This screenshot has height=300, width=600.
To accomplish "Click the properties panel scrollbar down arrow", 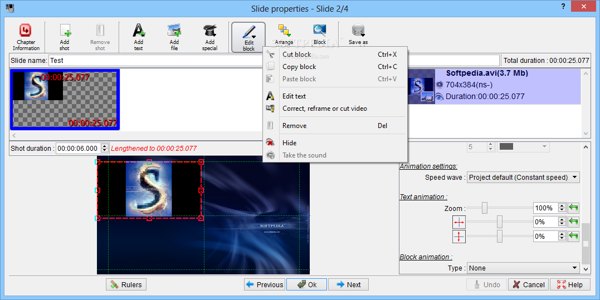I will [x=586, y=269].
